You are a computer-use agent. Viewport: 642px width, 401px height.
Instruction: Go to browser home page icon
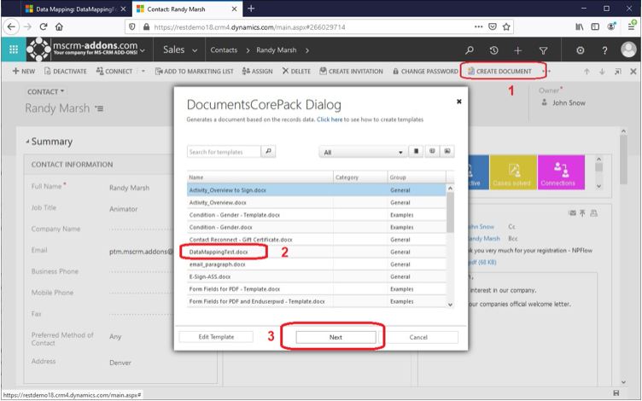pyautogui.click(x=60, y=27)
